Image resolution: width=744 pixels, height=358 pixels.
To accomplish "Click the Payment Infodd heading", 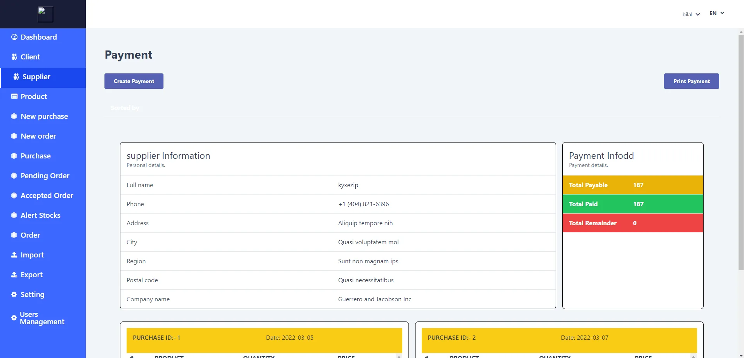I will click(601, 156).
